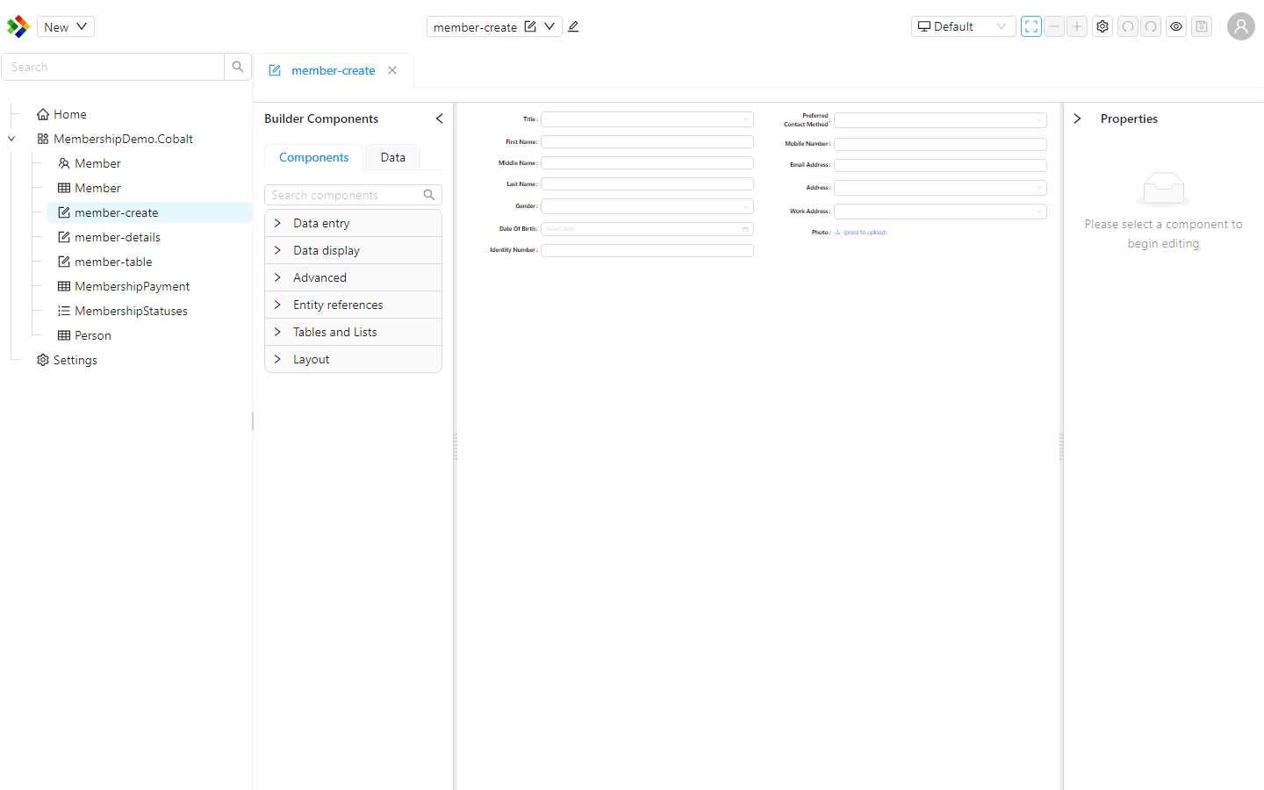Image resolution: width=1264 pixels, height=790 pixels.
Task: Click the First Name input field
Action: click(647, 141)
